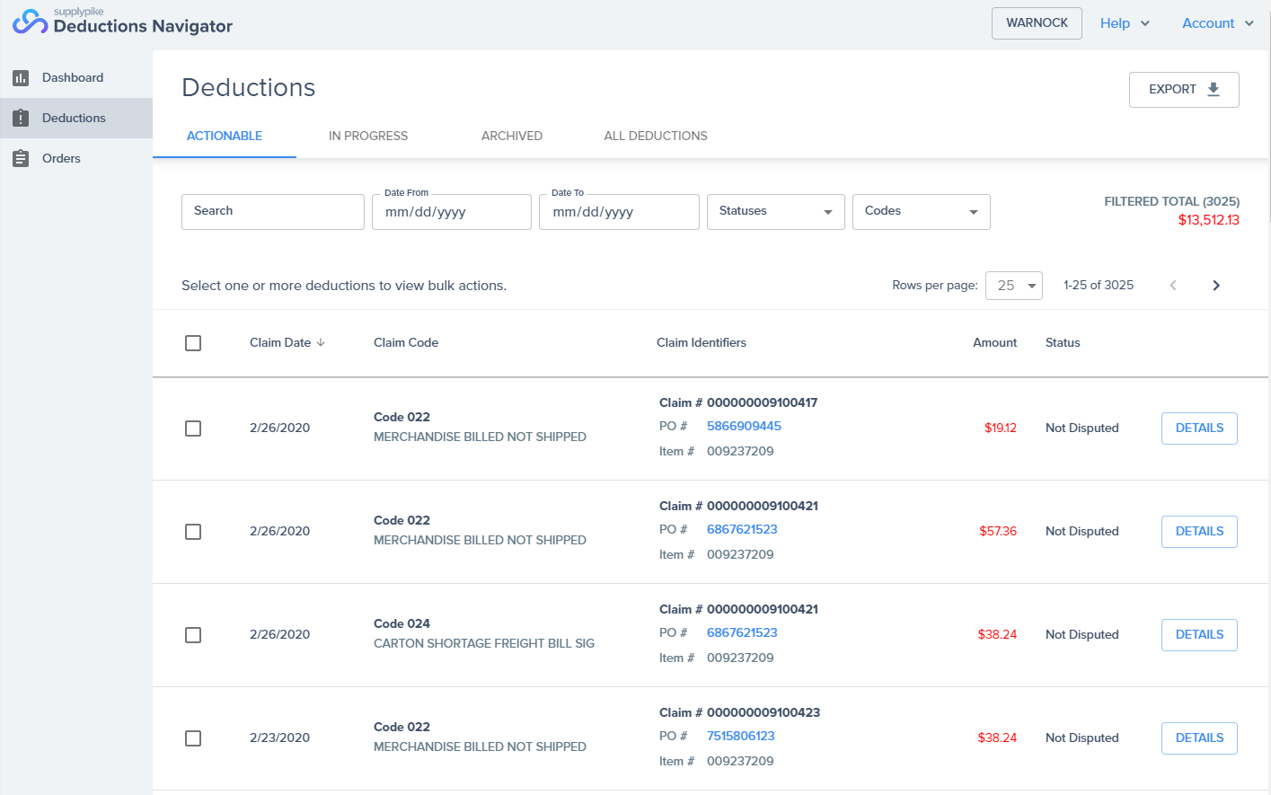Open PO 5866909445 link

click(744, 426)
